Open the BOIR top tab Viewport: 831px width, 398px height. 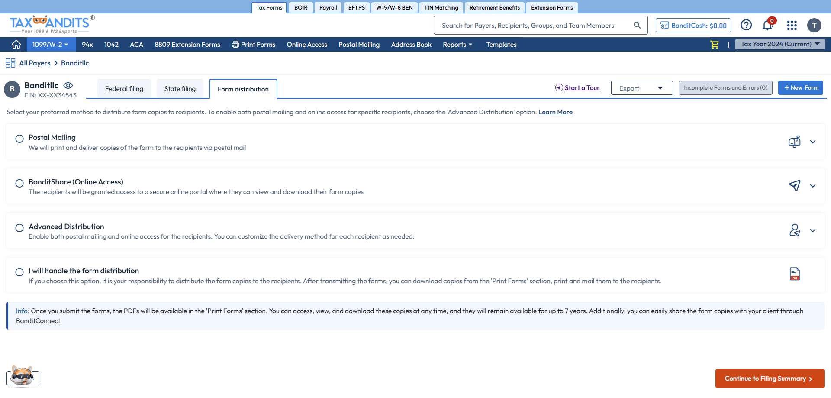coord(301,8)
